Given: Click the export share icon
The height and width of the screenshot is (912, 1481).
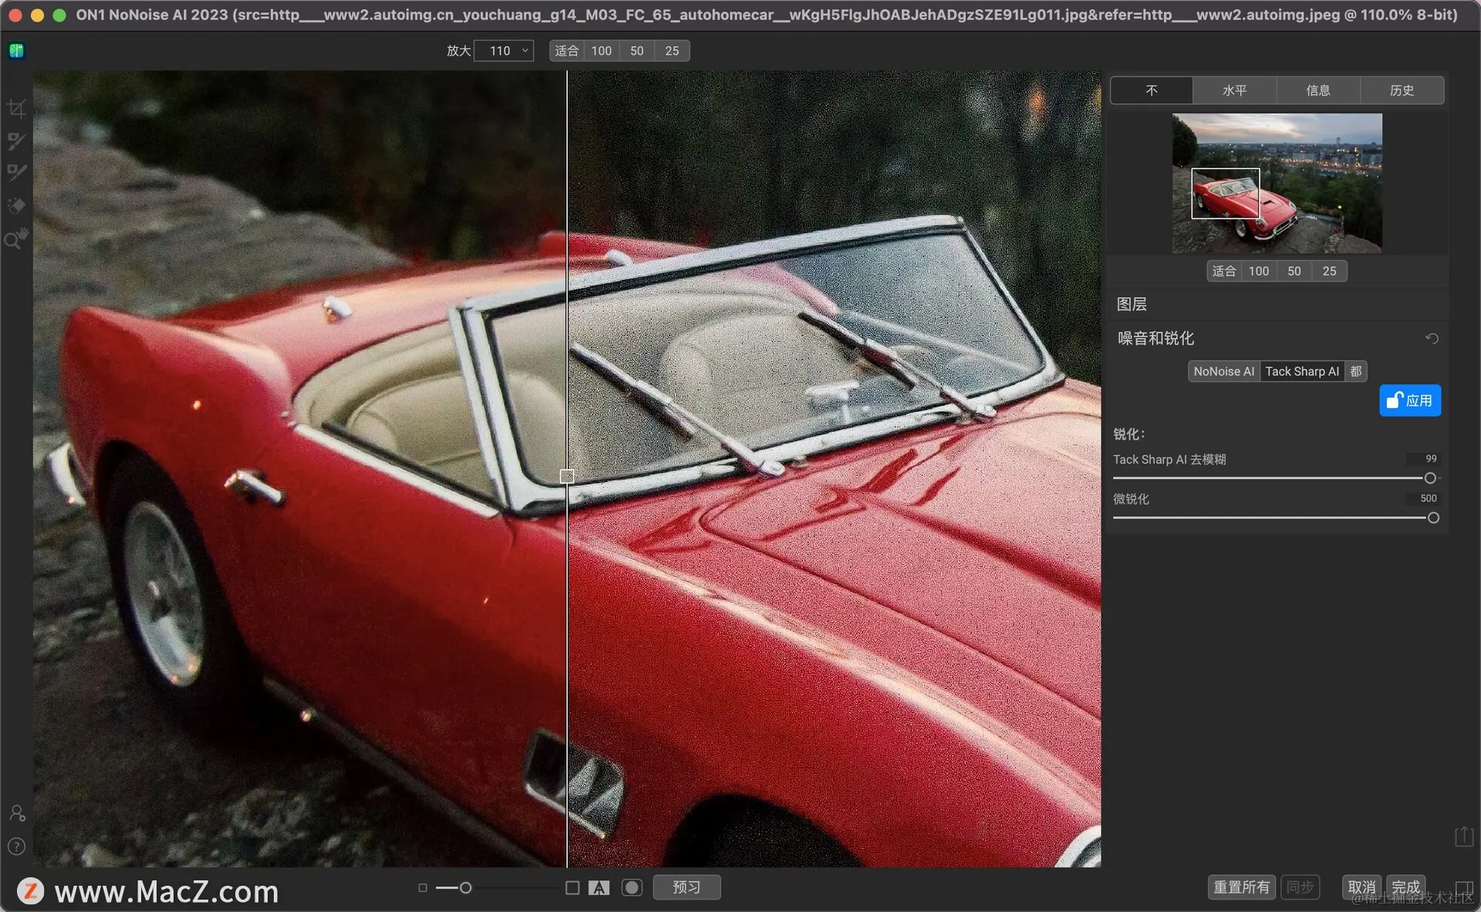Looking at the screenshot, I should pos(1463,836).
